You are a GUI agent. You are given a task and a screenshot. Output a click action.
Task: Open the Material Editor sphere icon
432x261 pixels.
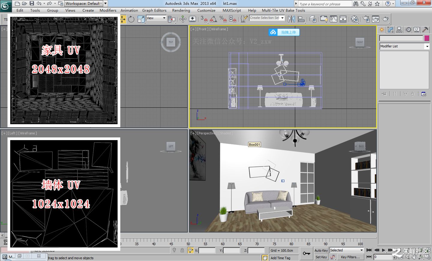pos(355,19)
